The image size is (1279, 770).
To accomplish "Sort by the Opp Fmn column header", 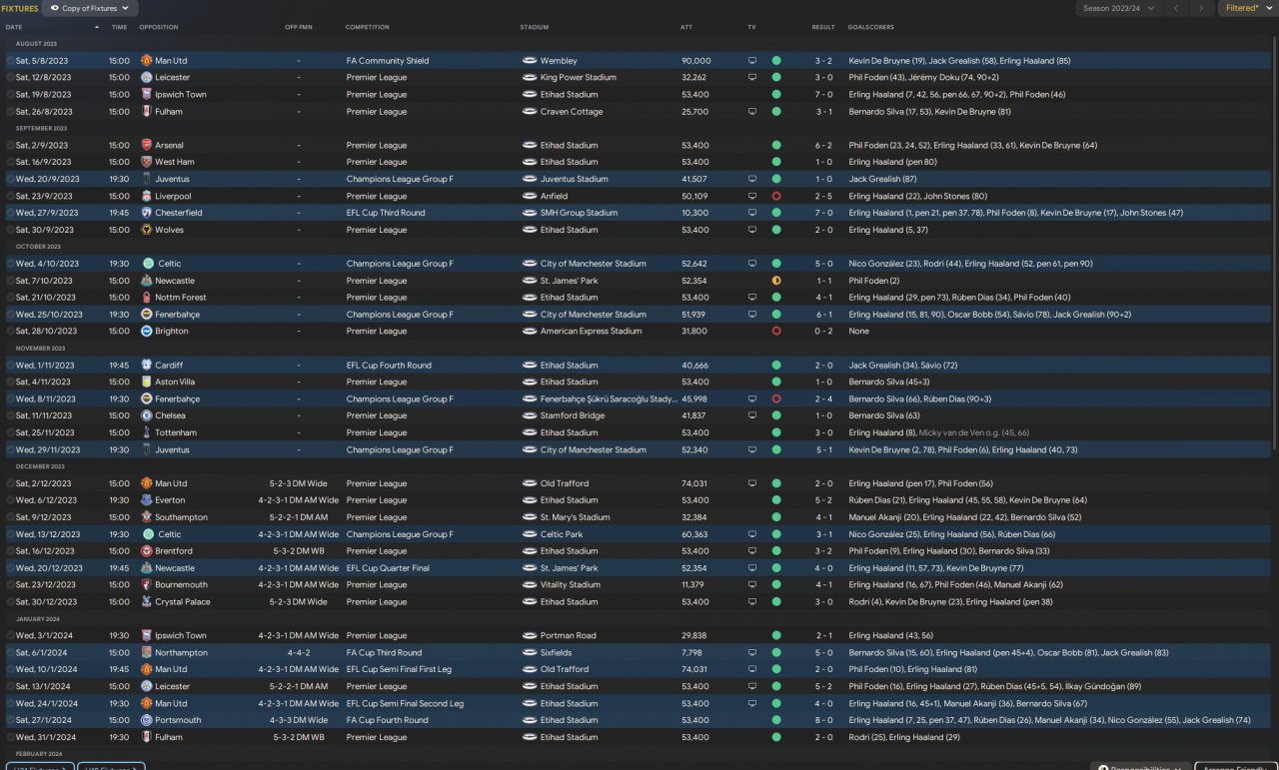I will (x=298, y=27).
